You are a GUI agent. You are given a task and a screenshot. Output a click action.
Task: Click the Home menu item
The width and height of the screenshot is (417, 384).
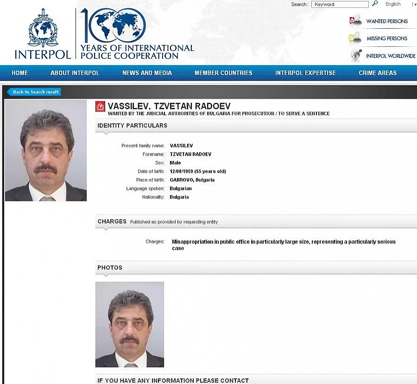19,73
